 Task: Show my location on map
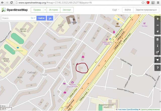coord(157,32)
